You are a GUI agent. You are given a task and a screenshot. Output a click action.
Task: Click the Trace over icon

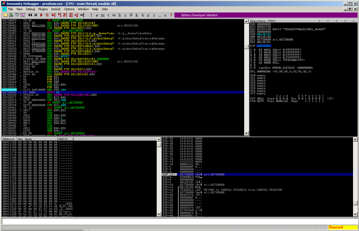(71, 15)
